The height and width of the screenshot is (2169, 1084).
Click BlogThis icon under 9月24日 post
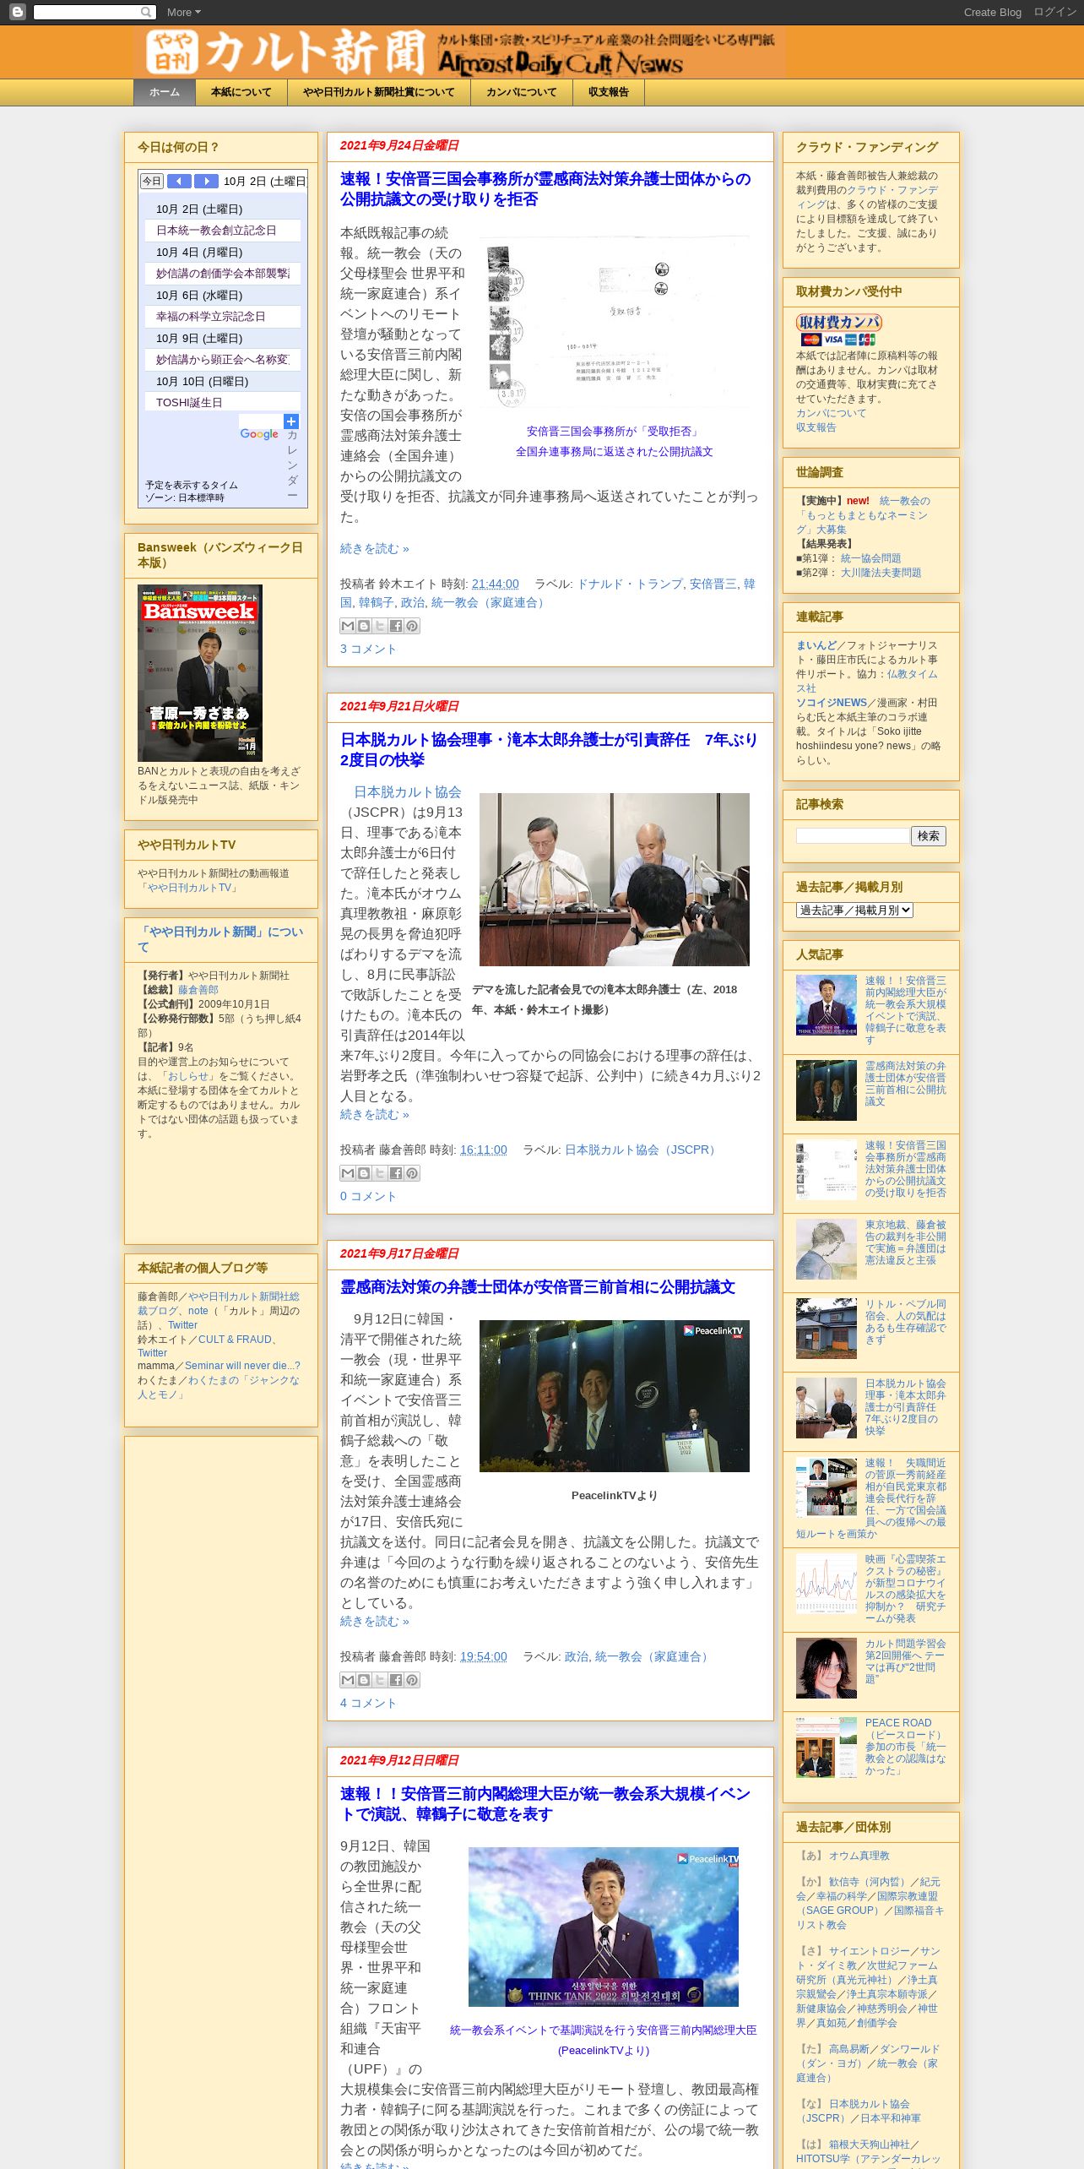coord(363,626)
